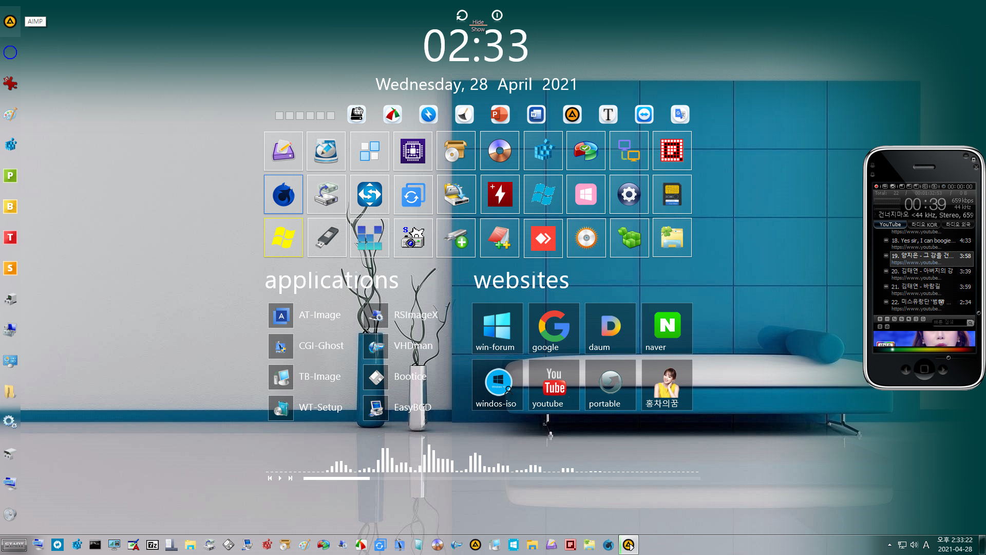Launch the red lightning bolt grid tile
The width and height of the screenshot is (986, 555).
coord(500,194)
